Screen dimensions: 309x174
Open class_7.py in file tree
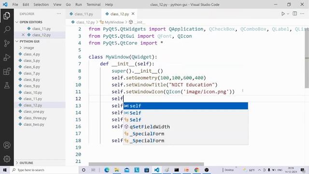32,73
